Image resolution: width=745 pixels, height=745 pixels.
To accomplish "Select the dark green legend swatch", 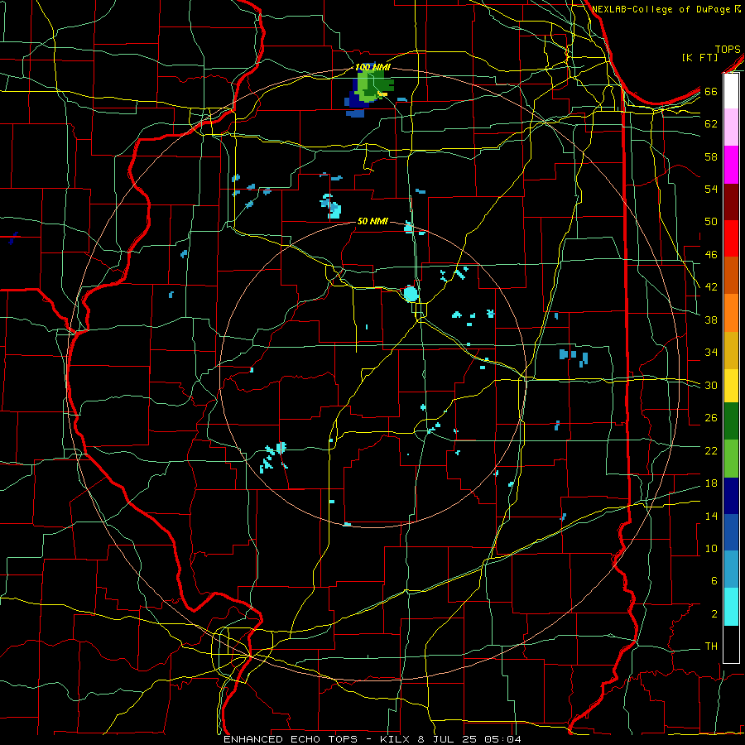I will (731, 421).
